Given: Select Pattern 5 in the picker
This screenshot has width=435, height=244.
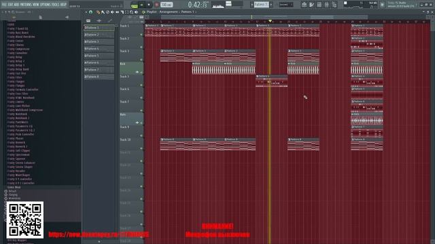Looking at the screenshot, I should (99, 56).
